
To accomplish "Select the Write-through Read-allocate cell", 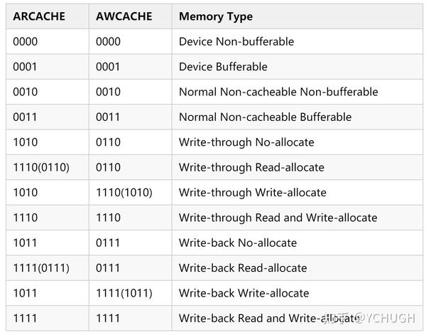I will (251, 168).
